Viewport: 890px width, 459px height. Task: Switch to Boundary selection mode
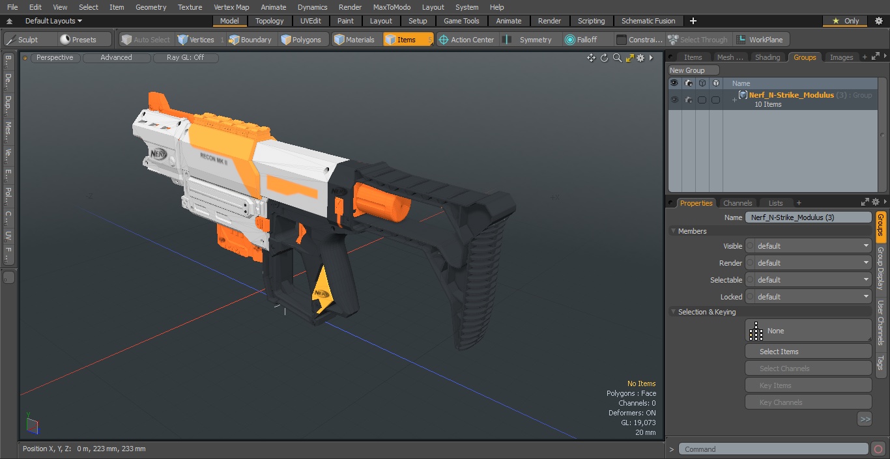tap(250, 40)
